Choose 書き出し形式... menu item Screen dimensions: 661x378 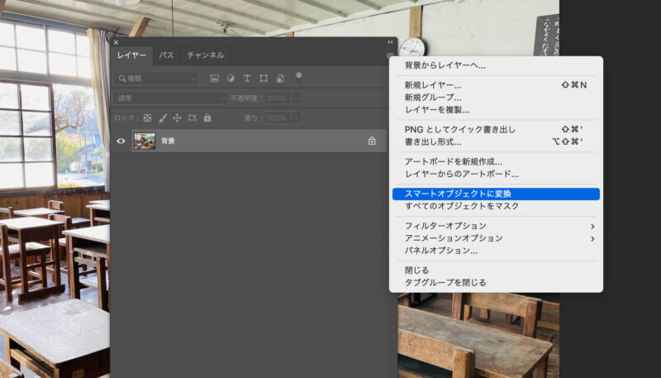(x=496, y=141)
